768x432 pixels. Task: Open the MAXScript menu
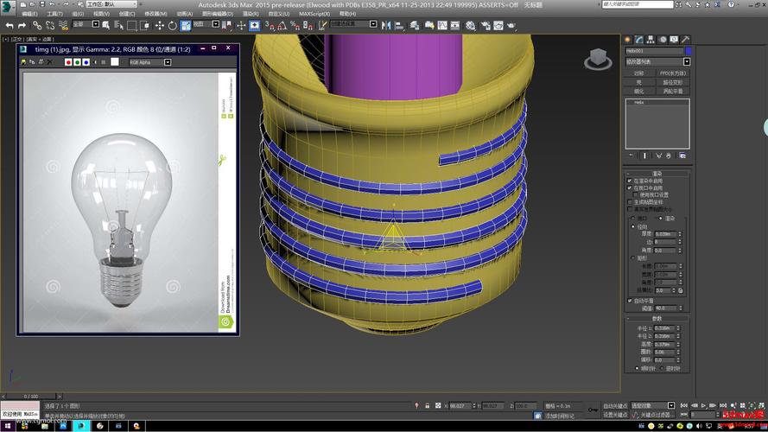313,14
